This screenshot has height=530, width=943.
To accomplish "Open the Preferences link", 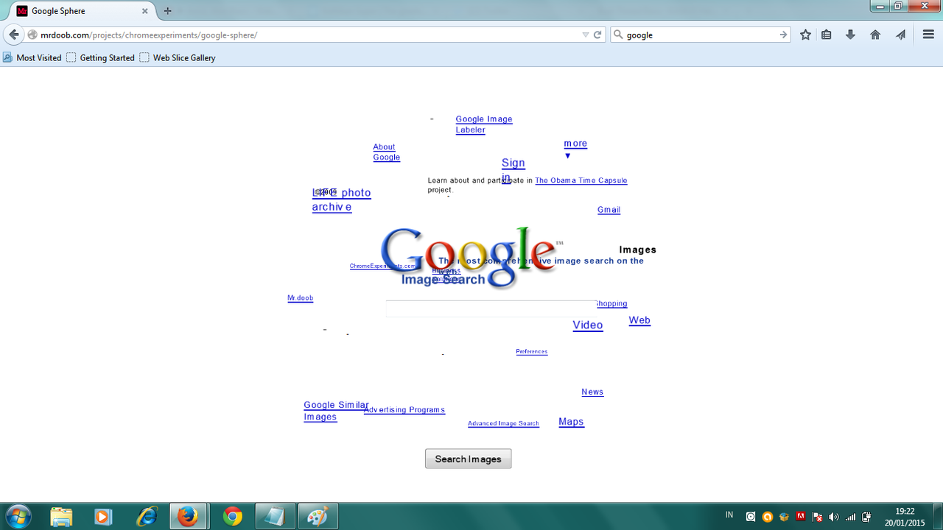I will pos(532,351).
